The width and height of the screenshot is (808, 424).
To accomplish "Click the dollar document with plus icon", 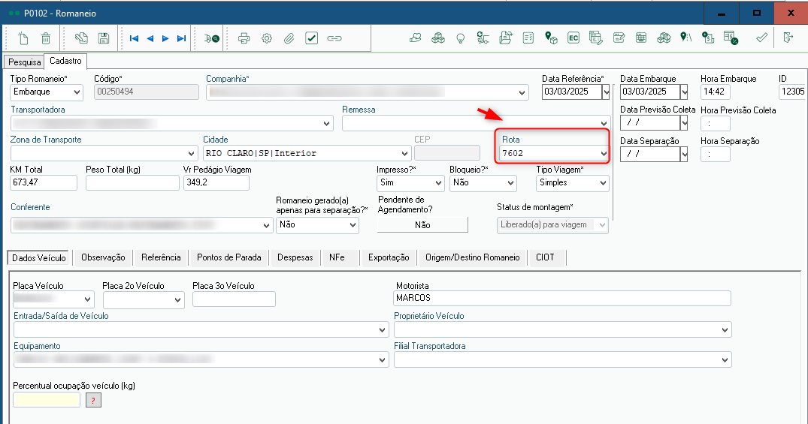I will click(x=708, y=38).
